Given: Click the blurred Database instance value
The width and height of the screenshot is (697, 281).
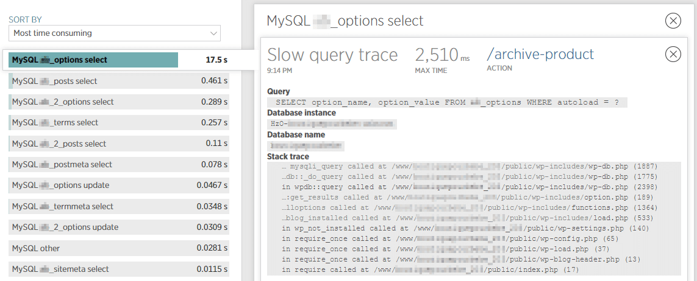Looking at the screenshot, I should click(x=332, y=124).
